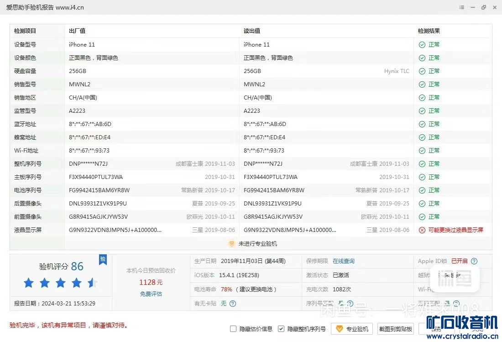Select the Hynix TLC label in 硬盘容量 row
Viewport: 502px width, 342px height.
click(x=397, y=71)
